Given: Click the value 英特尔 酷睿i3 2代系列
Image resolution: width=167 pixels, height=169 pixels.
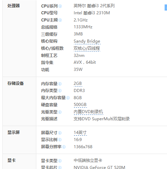Looking at the screenshot, I should (x=94, y=6).
